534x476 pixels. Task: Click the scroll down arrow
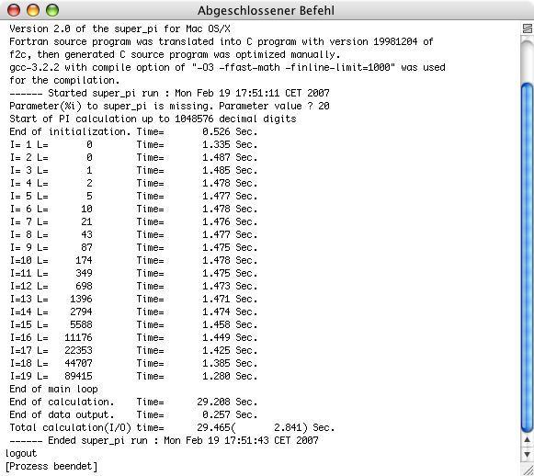pyautogui.click(x=527, y=454)
